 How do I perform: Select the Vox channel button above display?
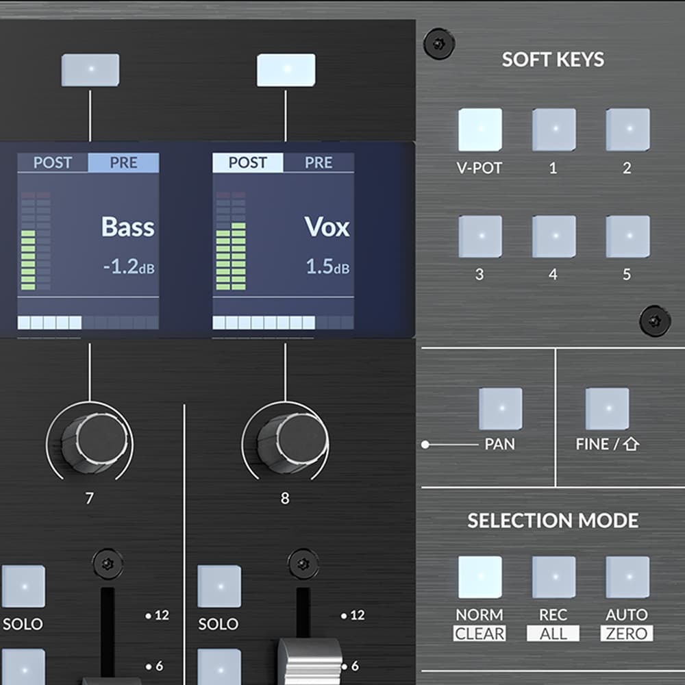286,70
